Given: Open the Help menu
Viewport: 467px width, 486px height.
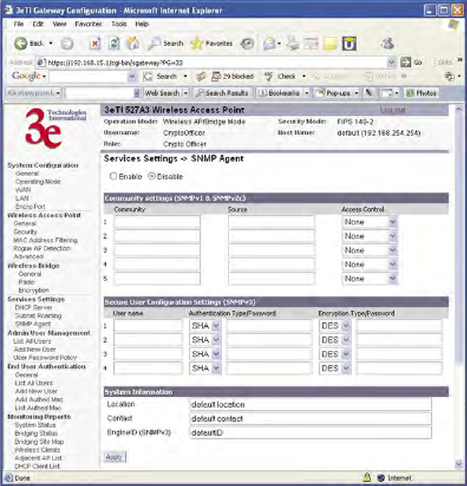Looking at the screenshot, I should click(x=142, y=24).
